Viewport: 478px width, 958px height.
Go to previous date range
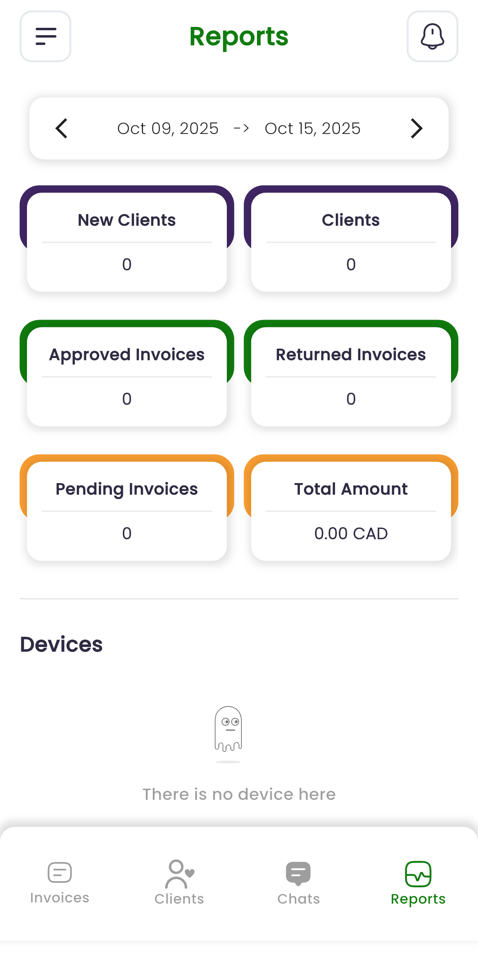click(x=62, y=128)
